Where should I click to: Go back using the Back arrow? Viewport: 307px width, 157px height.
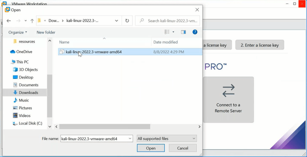[9, 21]
